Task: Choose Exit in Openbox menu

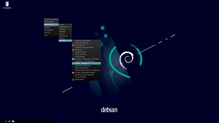Action: point(51,36)
